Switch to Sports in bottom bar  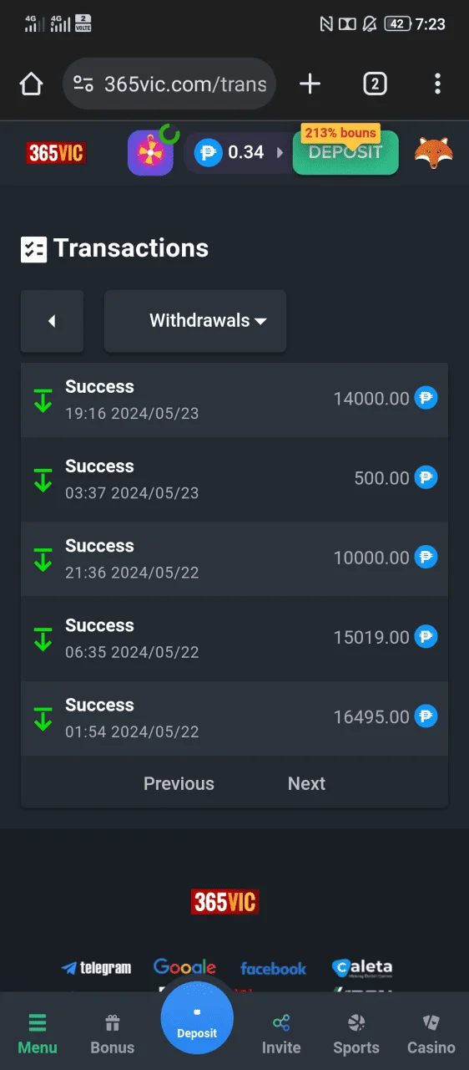(356, 1033)
